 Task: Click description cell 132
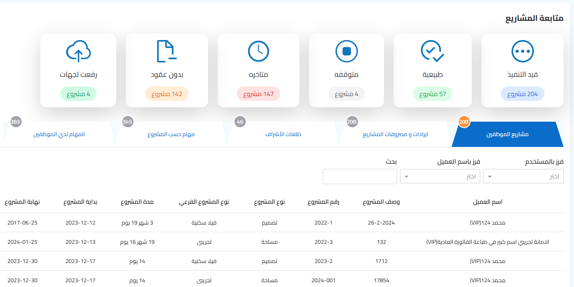pos(382,242)
